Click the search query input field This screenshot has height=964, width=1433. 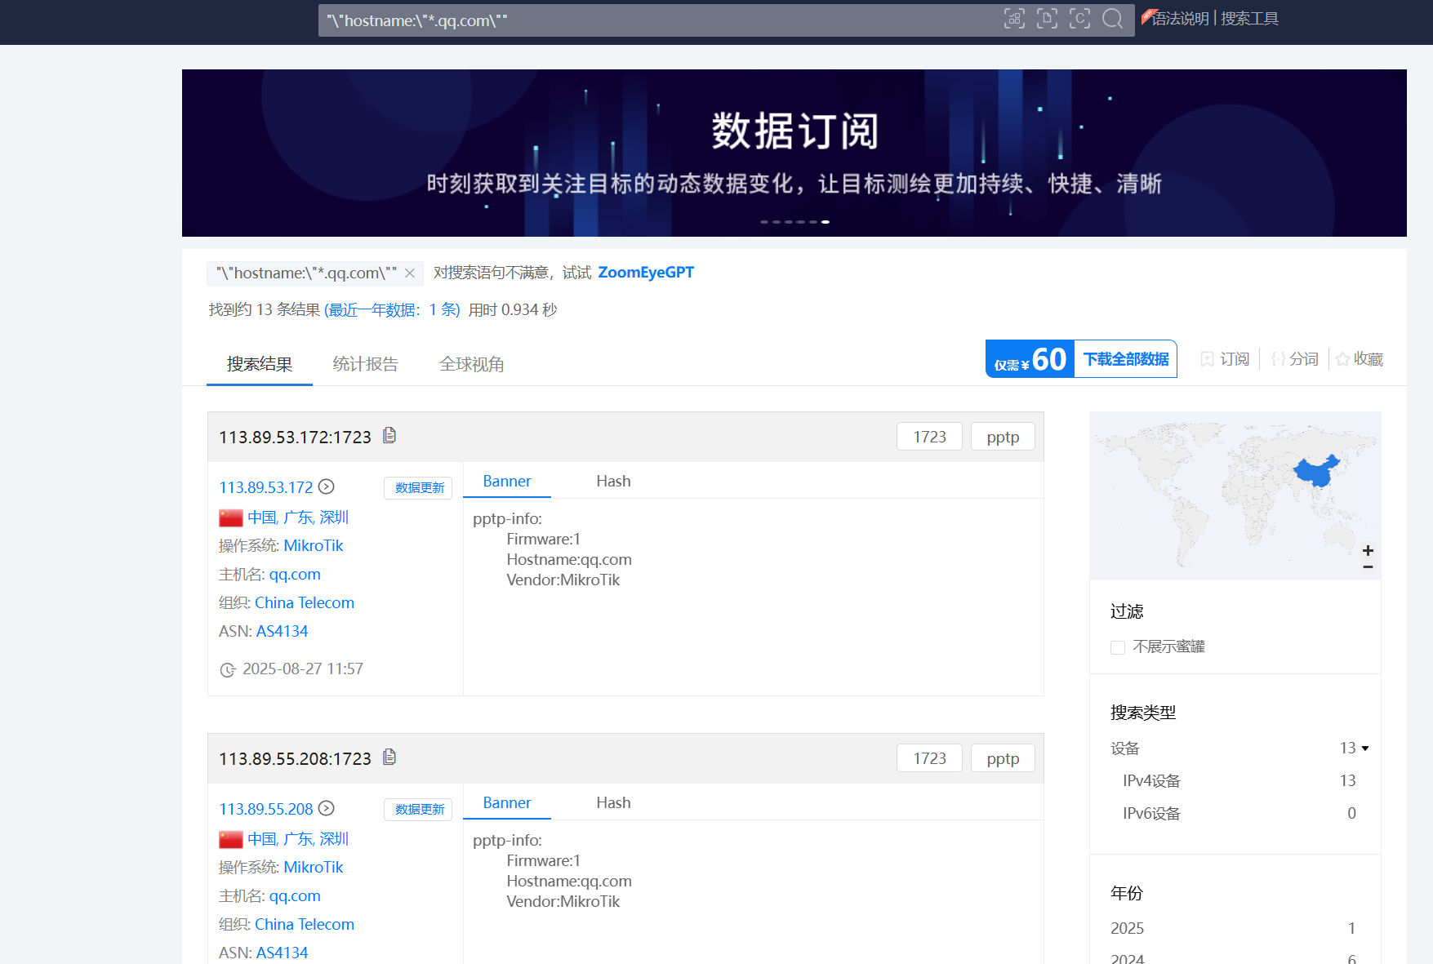(x=653, y=20)
